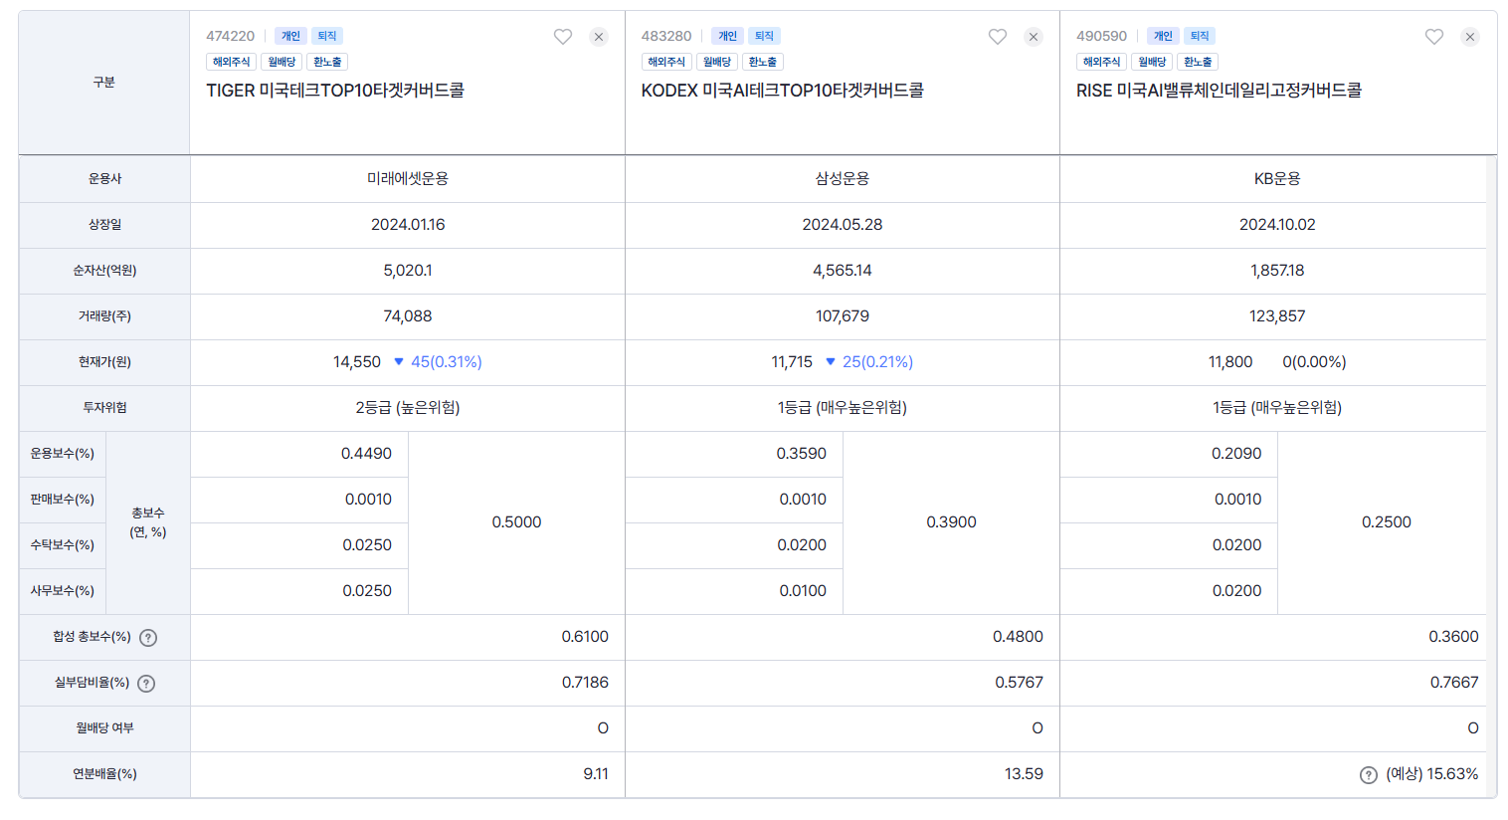Screen dimensions: 1508x820
Task: Click 해외주식 tag of TIGER ETF
Action: [231, 62]
